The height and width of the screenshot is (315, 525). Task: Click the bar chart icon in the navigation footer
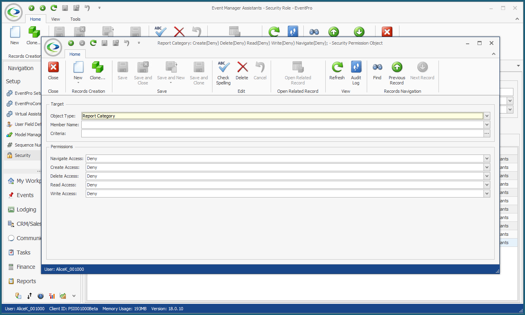[52, 296]
